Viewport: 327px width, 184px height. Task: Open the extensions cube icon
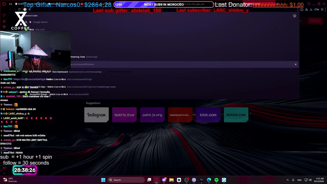pos(302,10)
